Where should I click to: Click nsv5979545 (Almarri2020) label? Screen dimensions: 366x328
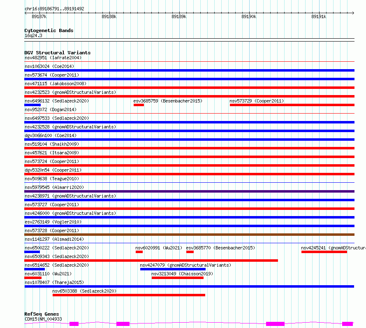point(54,187)
